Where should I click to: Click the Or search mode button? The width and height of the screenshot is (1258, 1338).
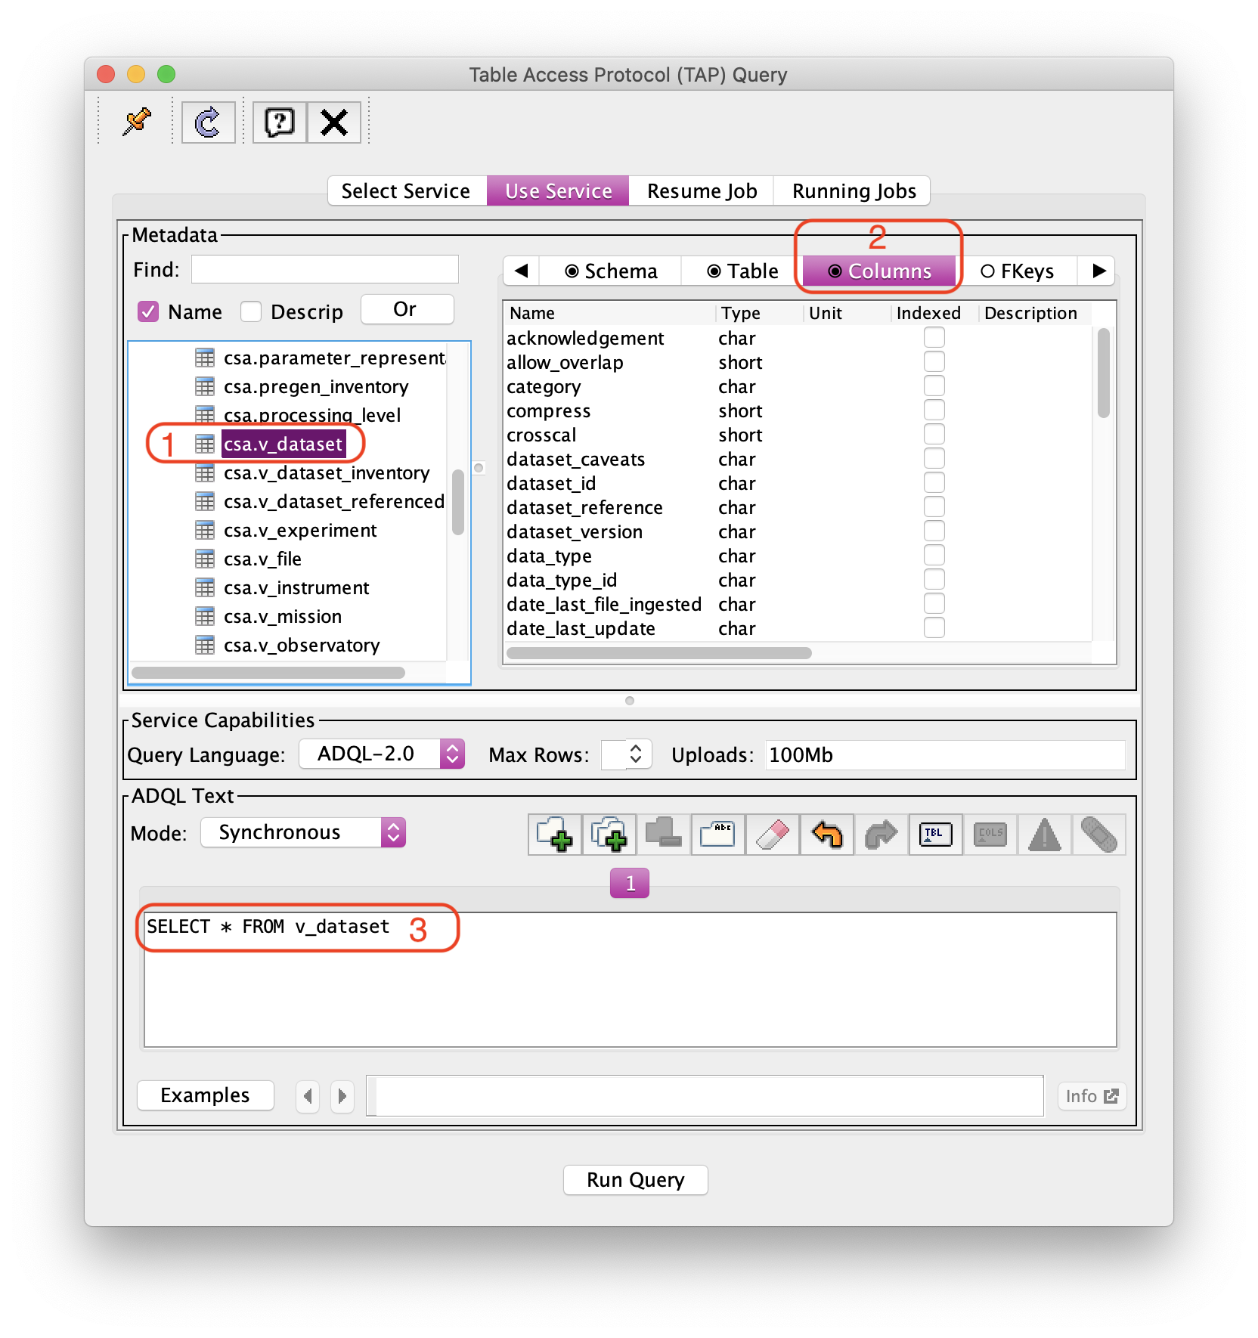click(407, 309)
